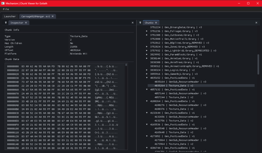Screen dimensions: 262x153
Task: Select GenSub_ResourceHeader at 4132656
Action: tap(180, 117)
